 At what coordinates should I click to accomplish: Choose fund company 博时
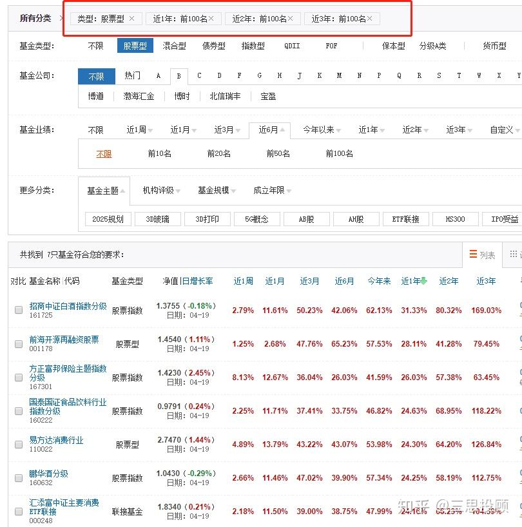pyautogui.click(x=182, y=96)
